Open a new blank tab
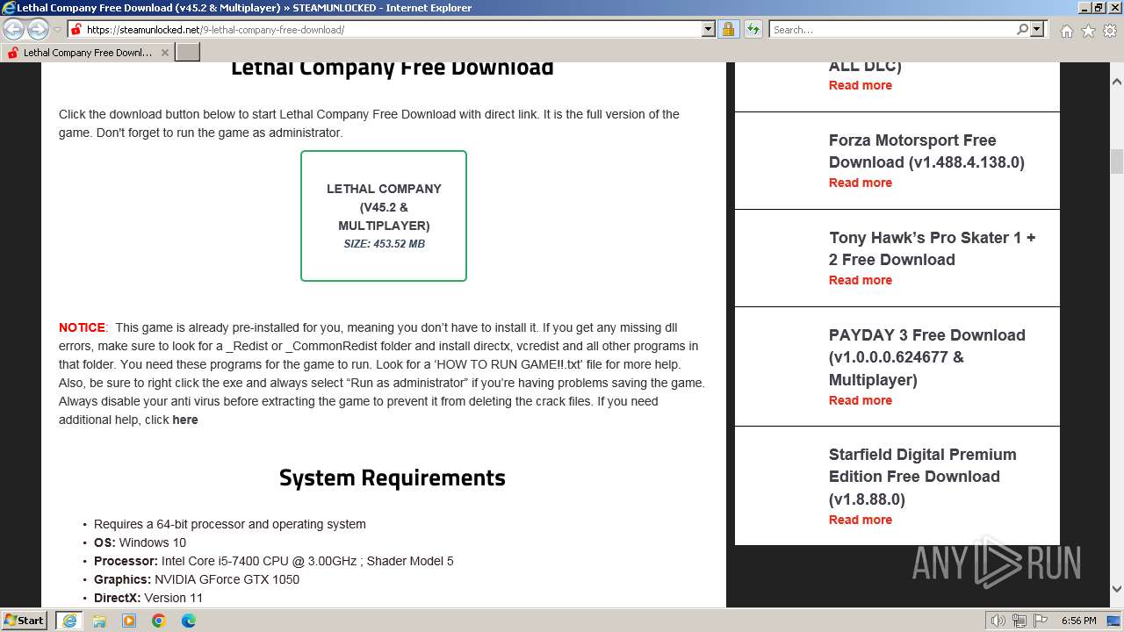This screenshot has width=1124, height=632. point(188,53)
